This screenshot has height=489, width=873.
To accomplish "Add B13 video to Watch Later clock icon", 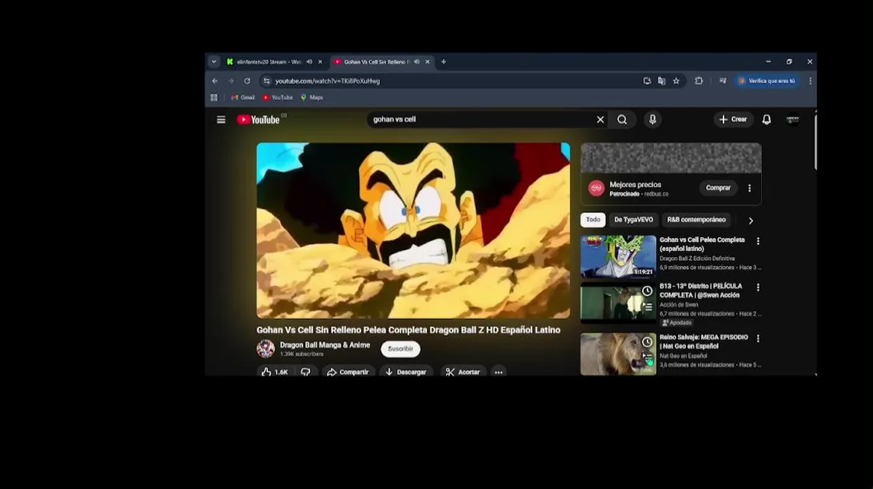I will click(x=647, y=291).
